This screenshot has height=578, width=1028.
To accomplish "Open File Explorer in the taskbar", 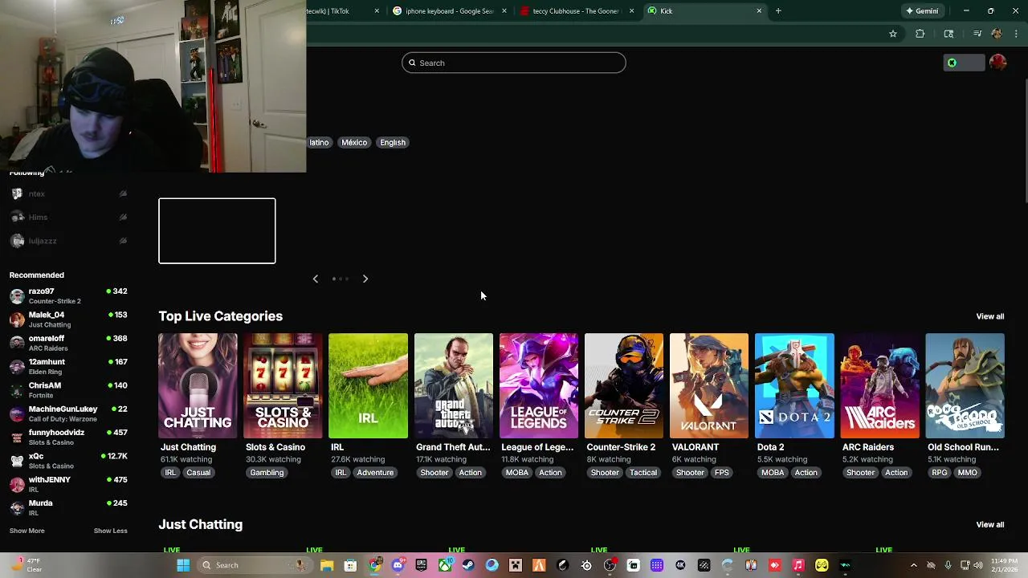I will pos(327,565).
